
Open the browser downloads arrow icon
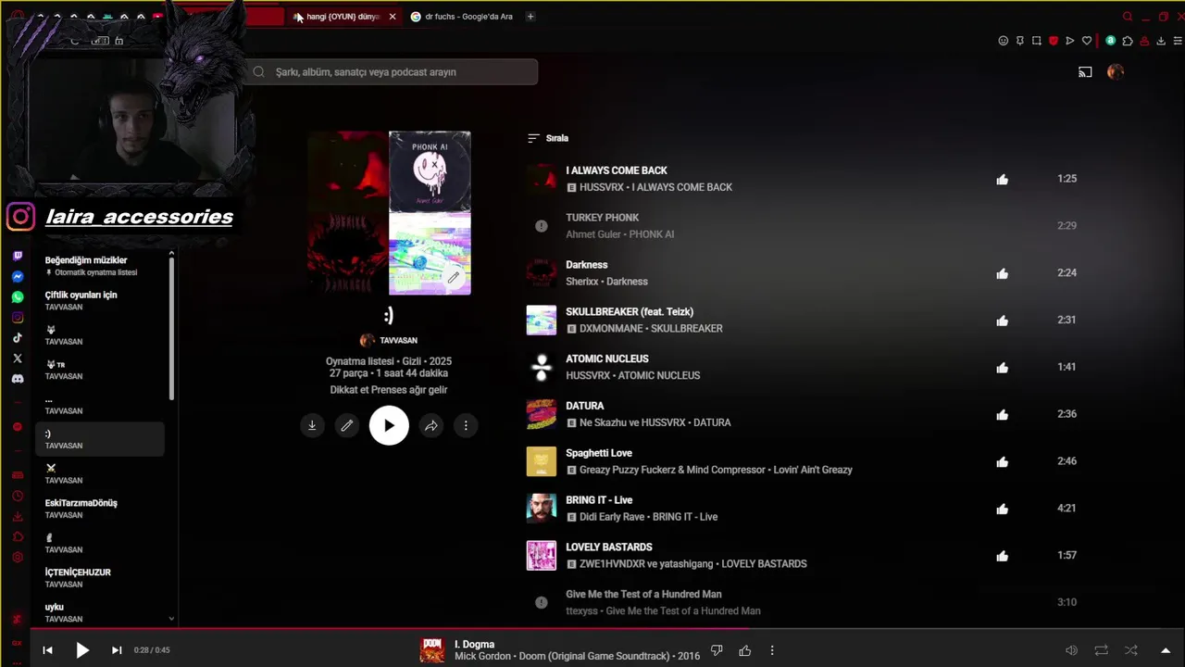tap(1161, 41)
